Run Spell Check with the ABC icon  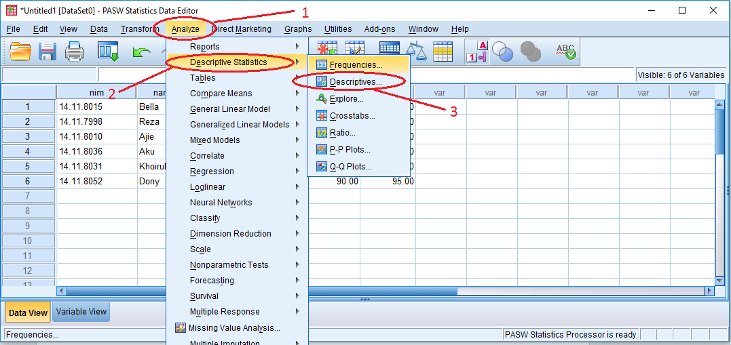[565, 51]
